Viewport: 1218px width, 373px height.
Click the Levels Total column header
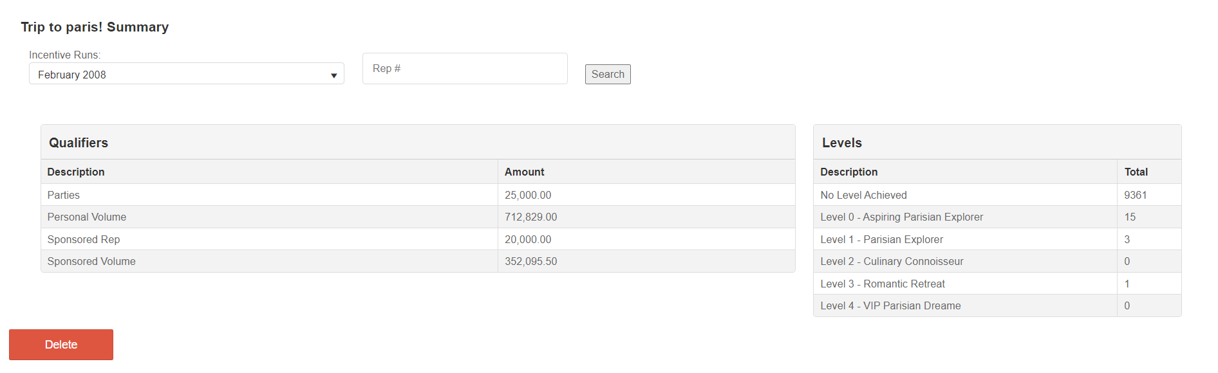click(x=1136, y=172)
